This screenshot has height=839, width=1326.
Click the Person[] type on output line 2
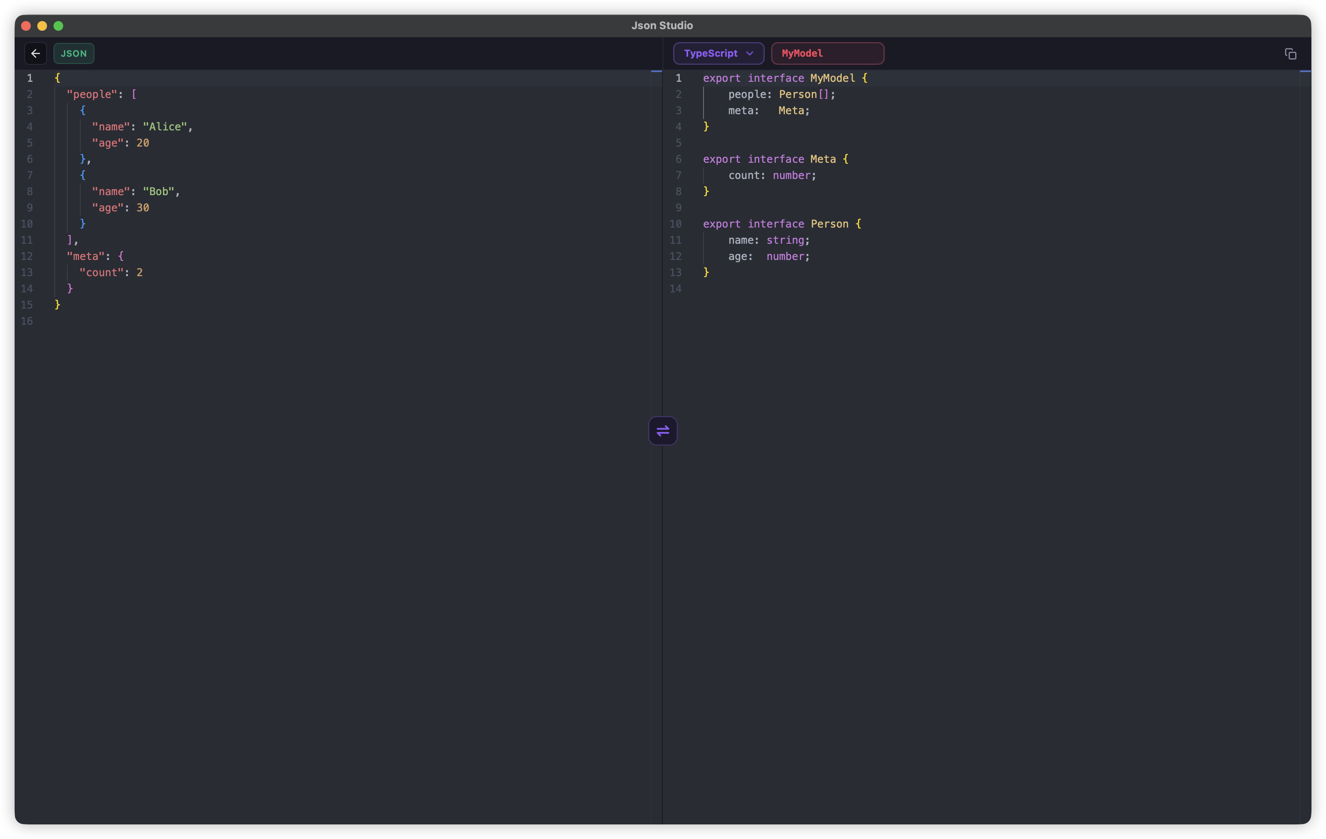pos(804,95)
